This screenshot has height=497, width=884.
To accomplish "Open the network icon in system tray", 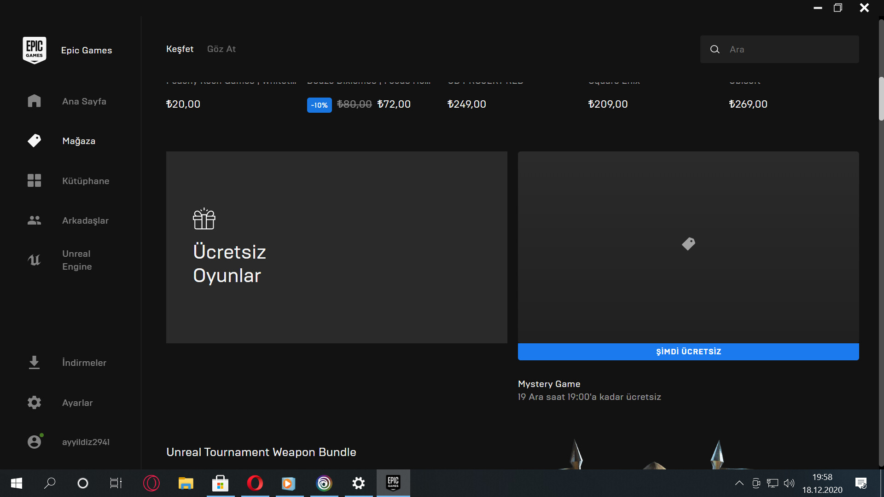I will coord(773,483).
